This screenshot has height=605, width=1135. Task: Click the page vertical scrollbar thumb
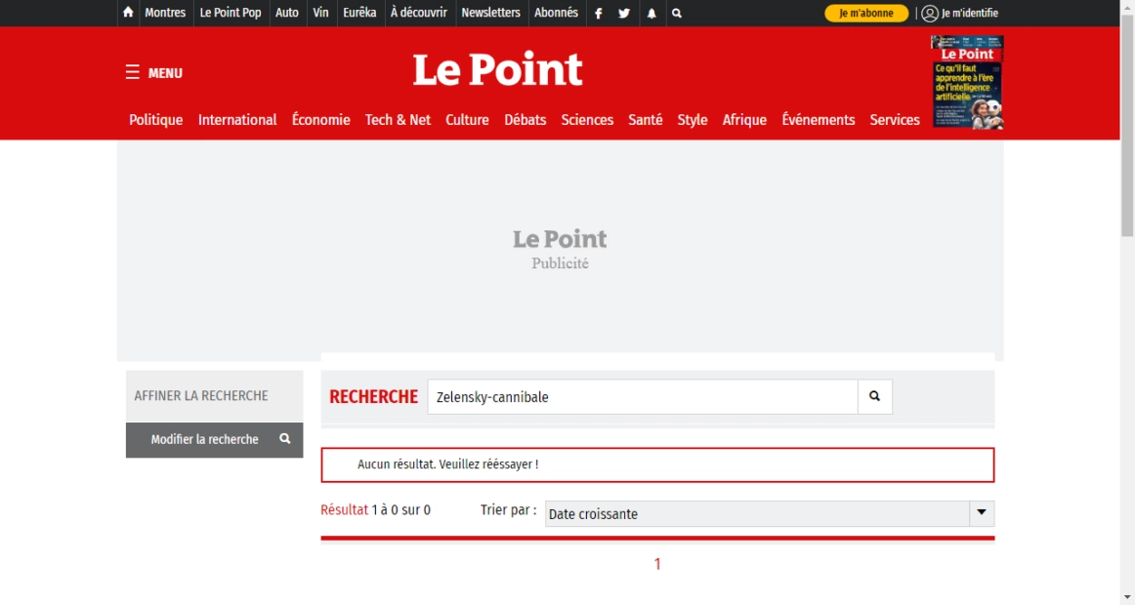pyautogui.click(x=1127, y=124)
